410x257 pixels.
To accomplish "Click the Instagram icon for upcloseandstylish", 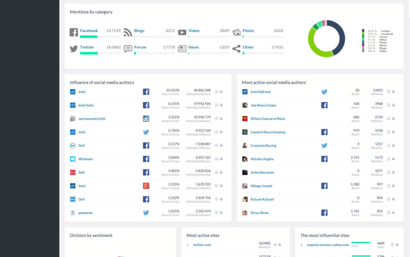I will 146,118.
